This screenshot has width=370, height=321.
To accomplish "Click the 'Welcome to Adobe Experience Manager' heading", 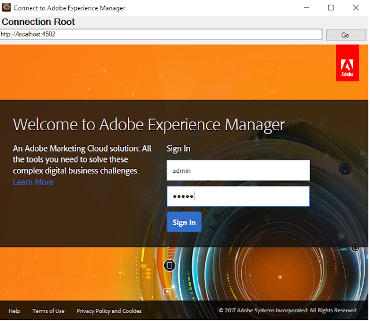I will pyautogui.click(x=149, y=125).
